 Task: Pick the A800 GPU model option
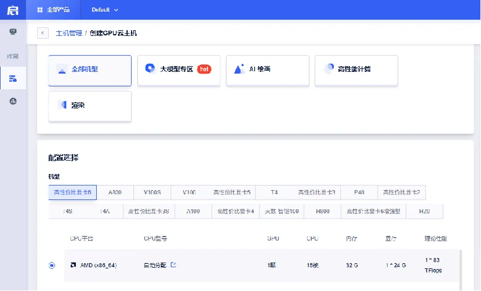[x=115, y=192]
